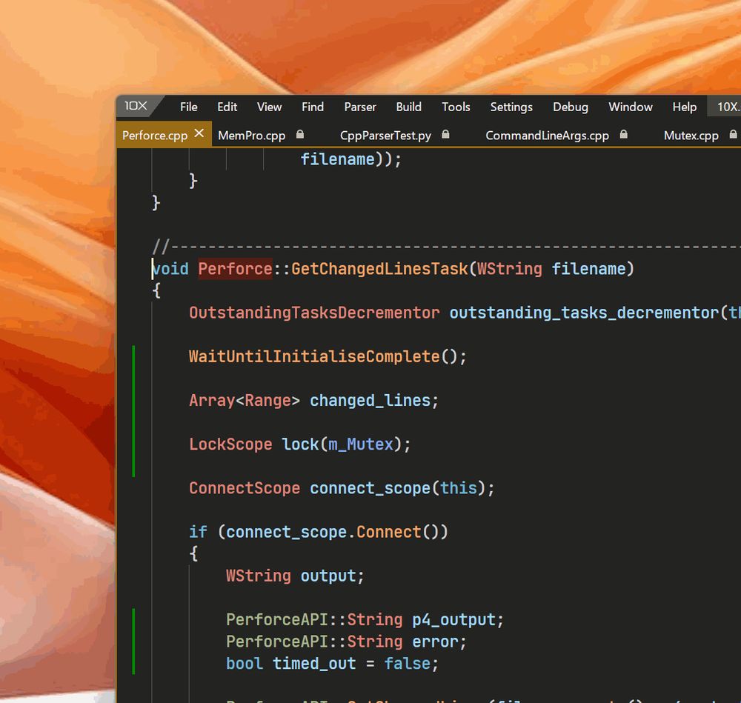Screen dimensions: 741x703
Task: Click the Array<Range> type
Action: (x=245, y=400)
